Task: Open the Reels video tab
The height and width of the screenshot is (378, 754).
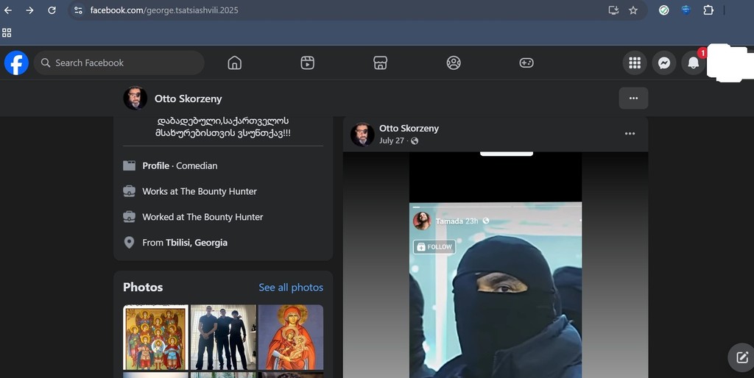Action: [308, 63]
